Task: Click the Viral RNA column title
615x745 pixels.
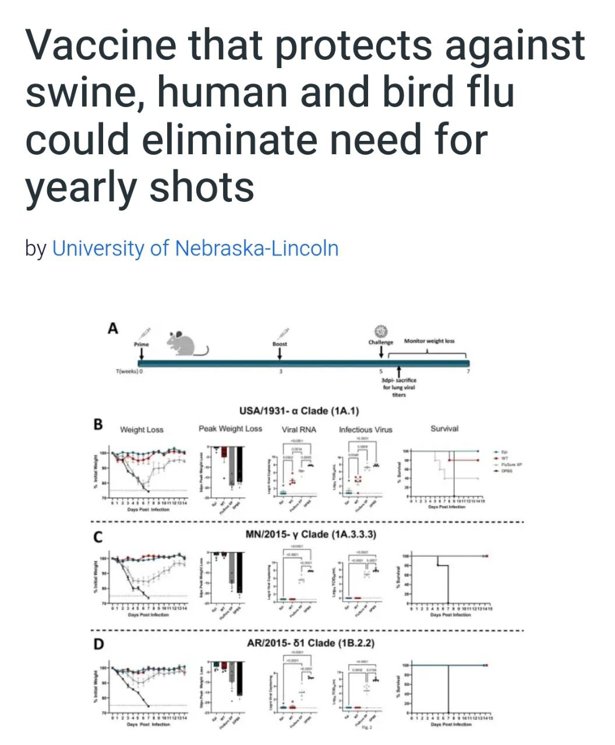Action: [x=299, y=430]
